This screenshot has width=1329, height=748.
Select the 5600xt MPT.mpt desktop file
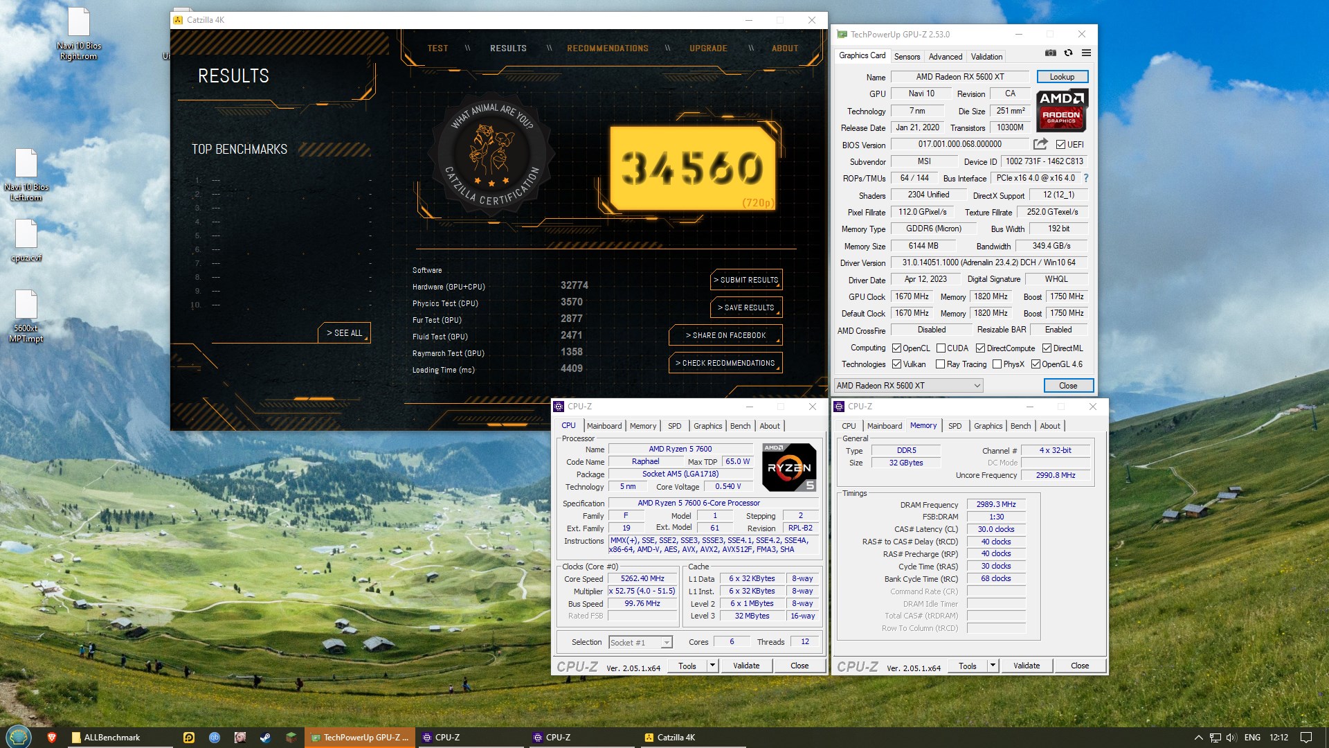tap(26, 316)
